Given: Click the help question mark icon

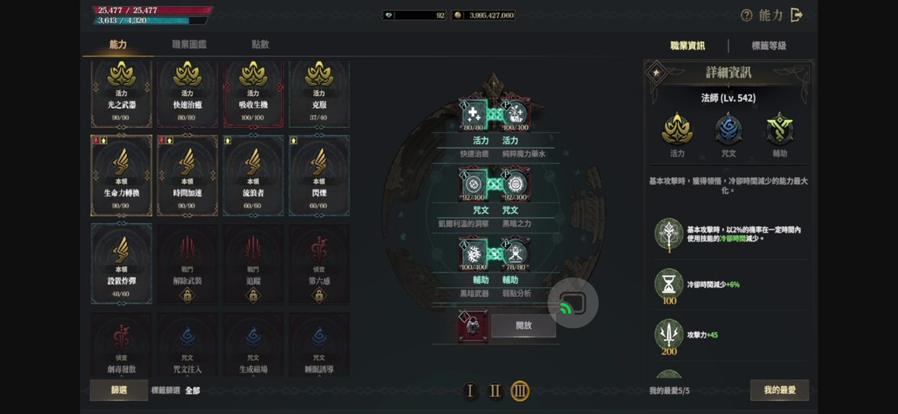Looking at the screenshot, I should pyautogui.click(x=747, y=16).
